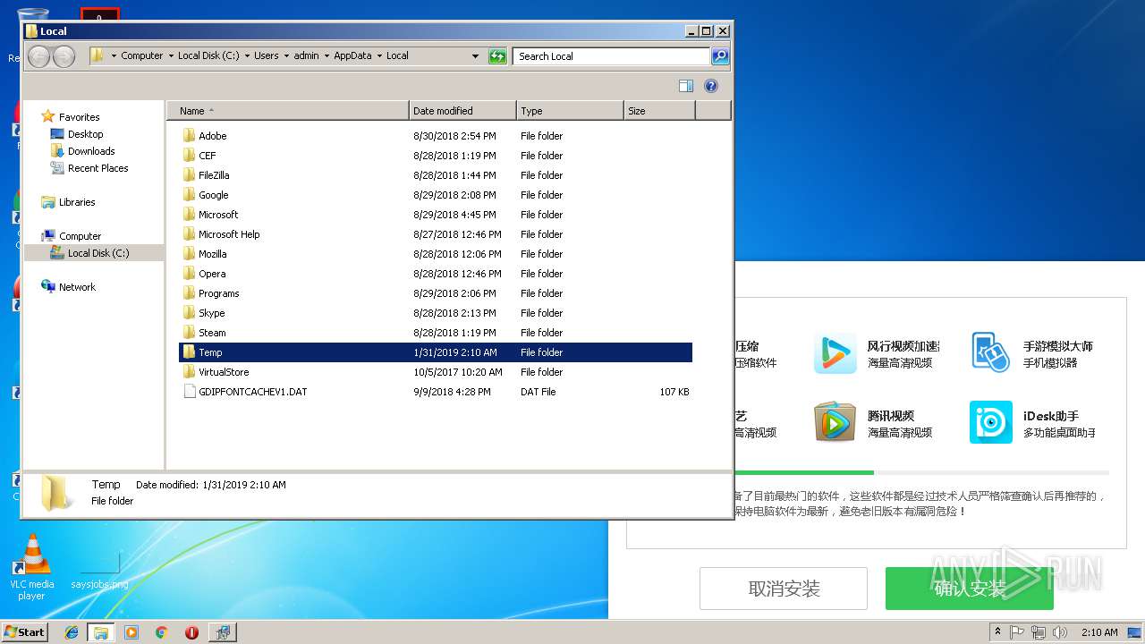Click the green 确认安装 confirm button
Image resolution: width=1145 pixels, height=644 pixels.
click(x=970, y=589)
